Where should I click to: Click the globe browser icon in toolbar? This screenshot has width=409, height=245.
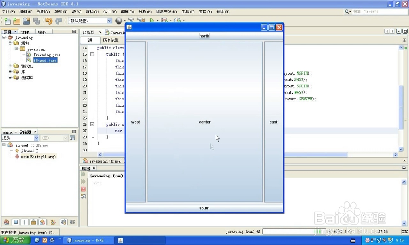[119, 20]
